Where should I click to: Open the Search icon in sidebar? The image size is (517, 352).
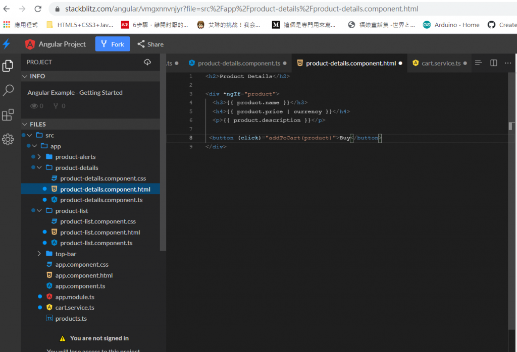[8, 90]
